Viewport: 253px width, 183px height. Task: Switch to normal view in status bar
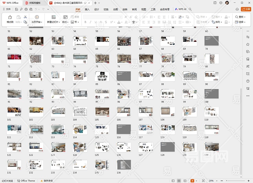click(173, 181)
